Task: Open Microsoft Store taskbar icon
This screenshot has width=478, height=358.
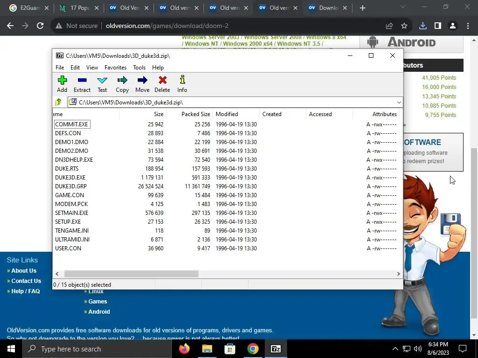Action: (230, 349)
